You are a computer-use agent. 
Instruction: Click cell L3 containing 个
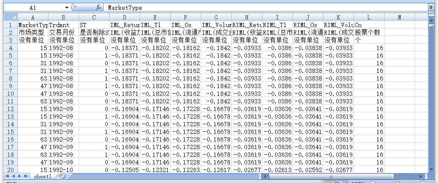click(369, 40)
